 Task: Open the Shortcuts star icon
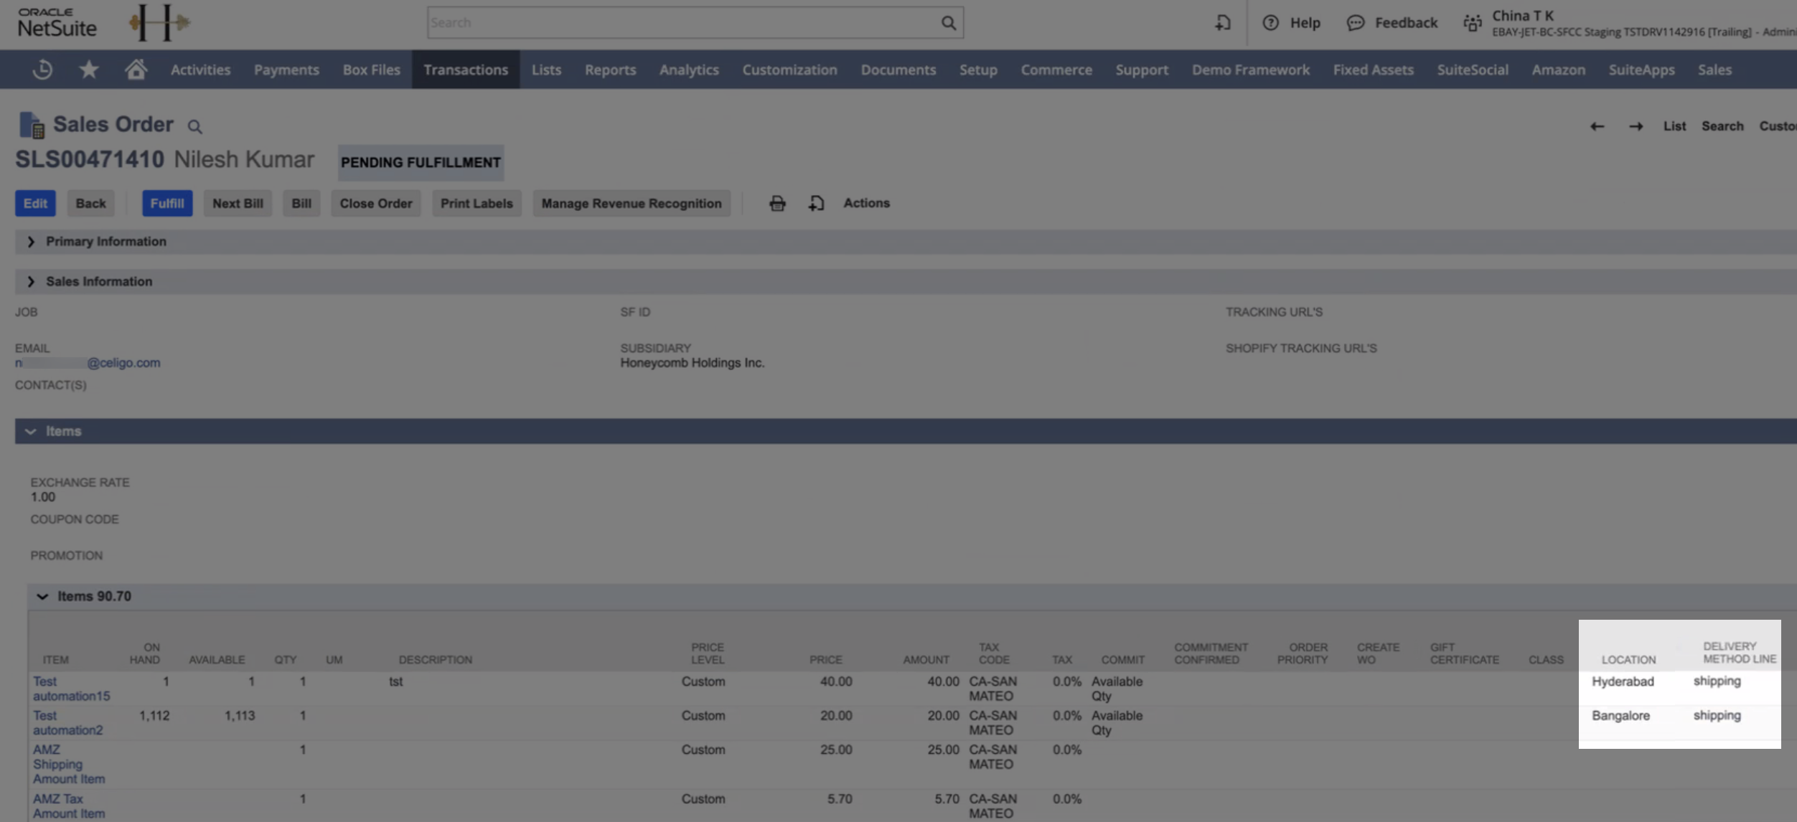[89, 70]
